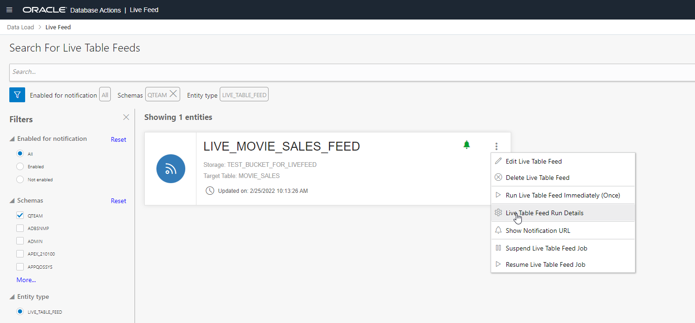Open the hamburger navigation menu
This screenshot has width=695, height=323.
coord(9,10)
